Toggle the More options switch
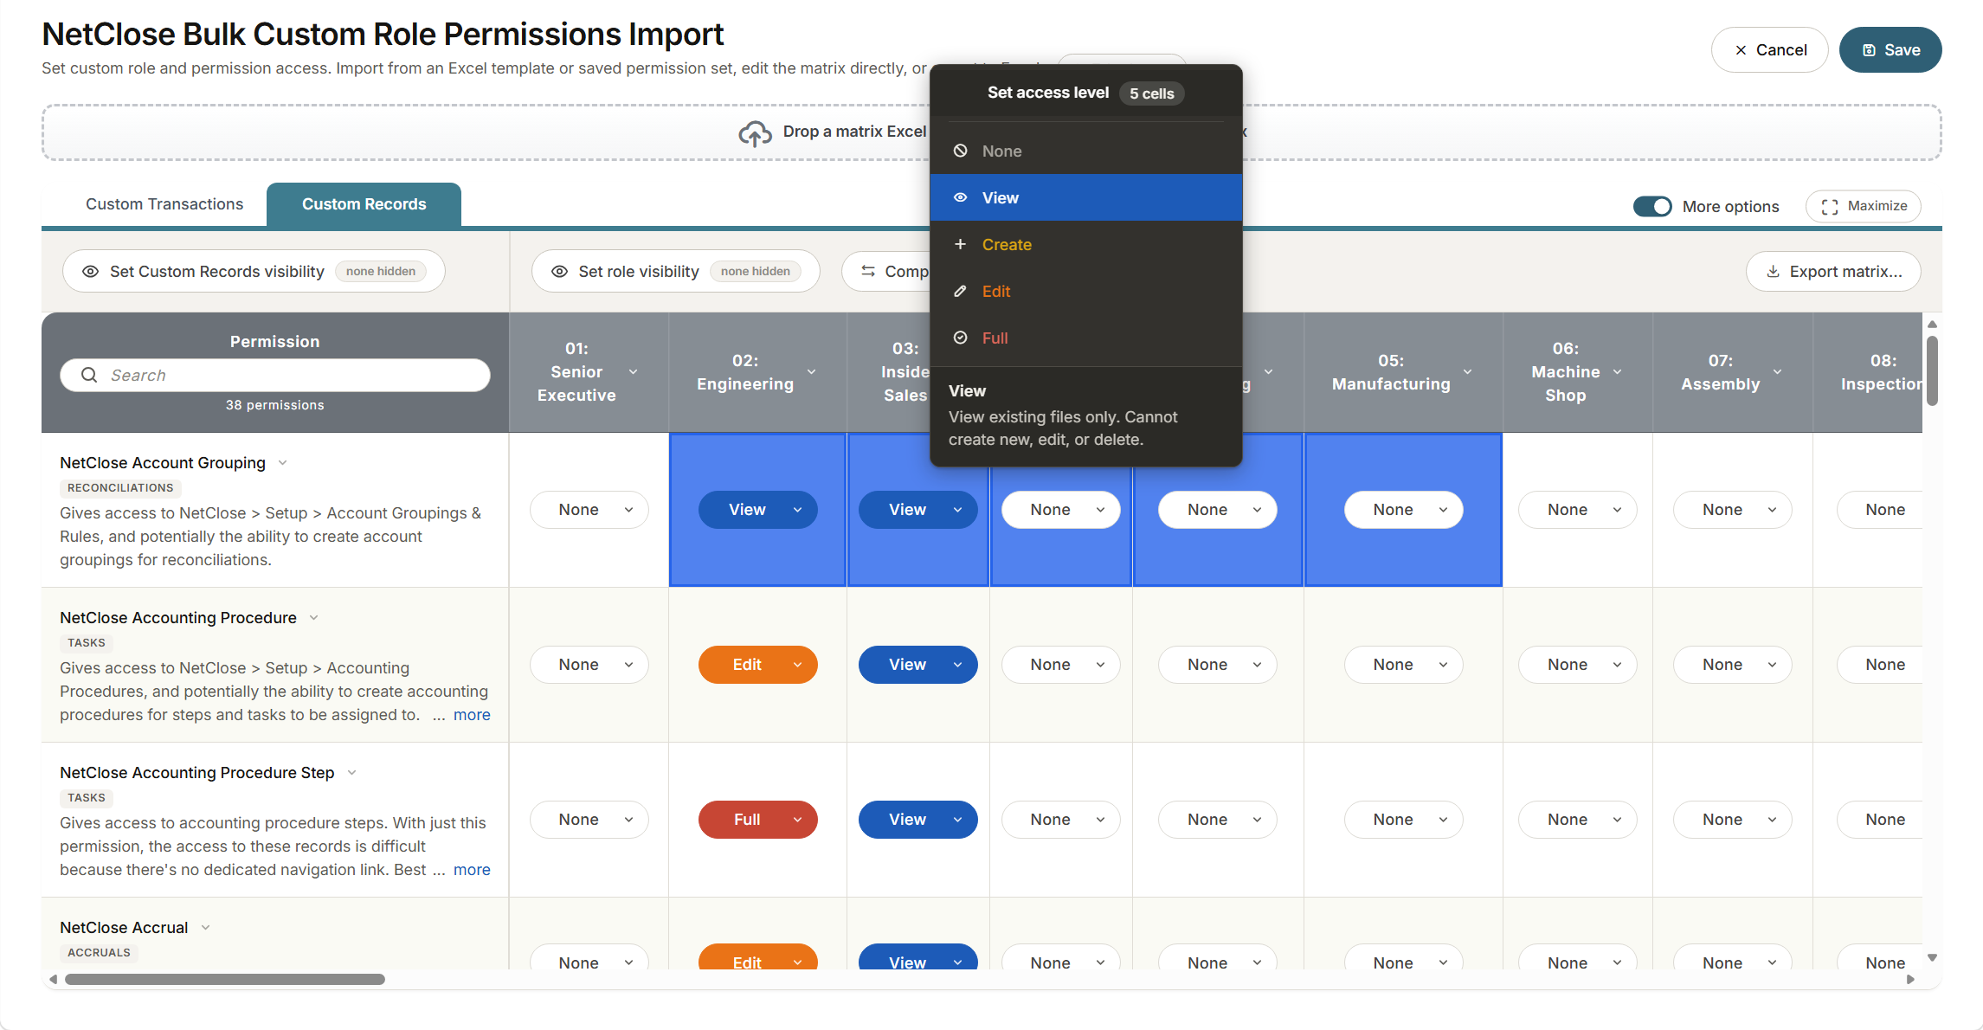 coord(1651,207)
